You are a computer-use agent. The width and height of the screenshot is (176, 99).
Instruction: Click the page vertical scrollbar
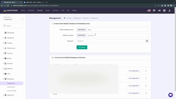click(175, 50)
